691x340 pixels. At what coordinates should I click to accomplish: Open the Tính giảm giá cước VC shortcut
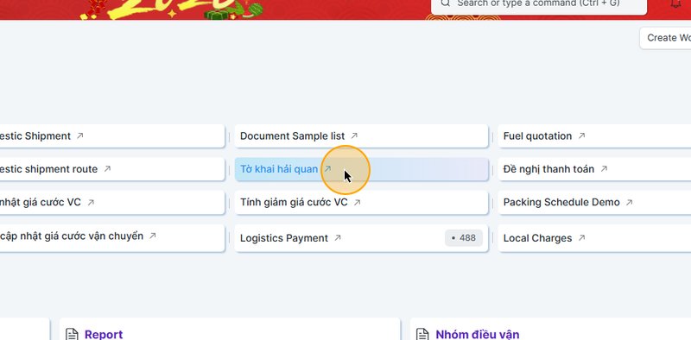pyautogui.click(x=361, y=203)
